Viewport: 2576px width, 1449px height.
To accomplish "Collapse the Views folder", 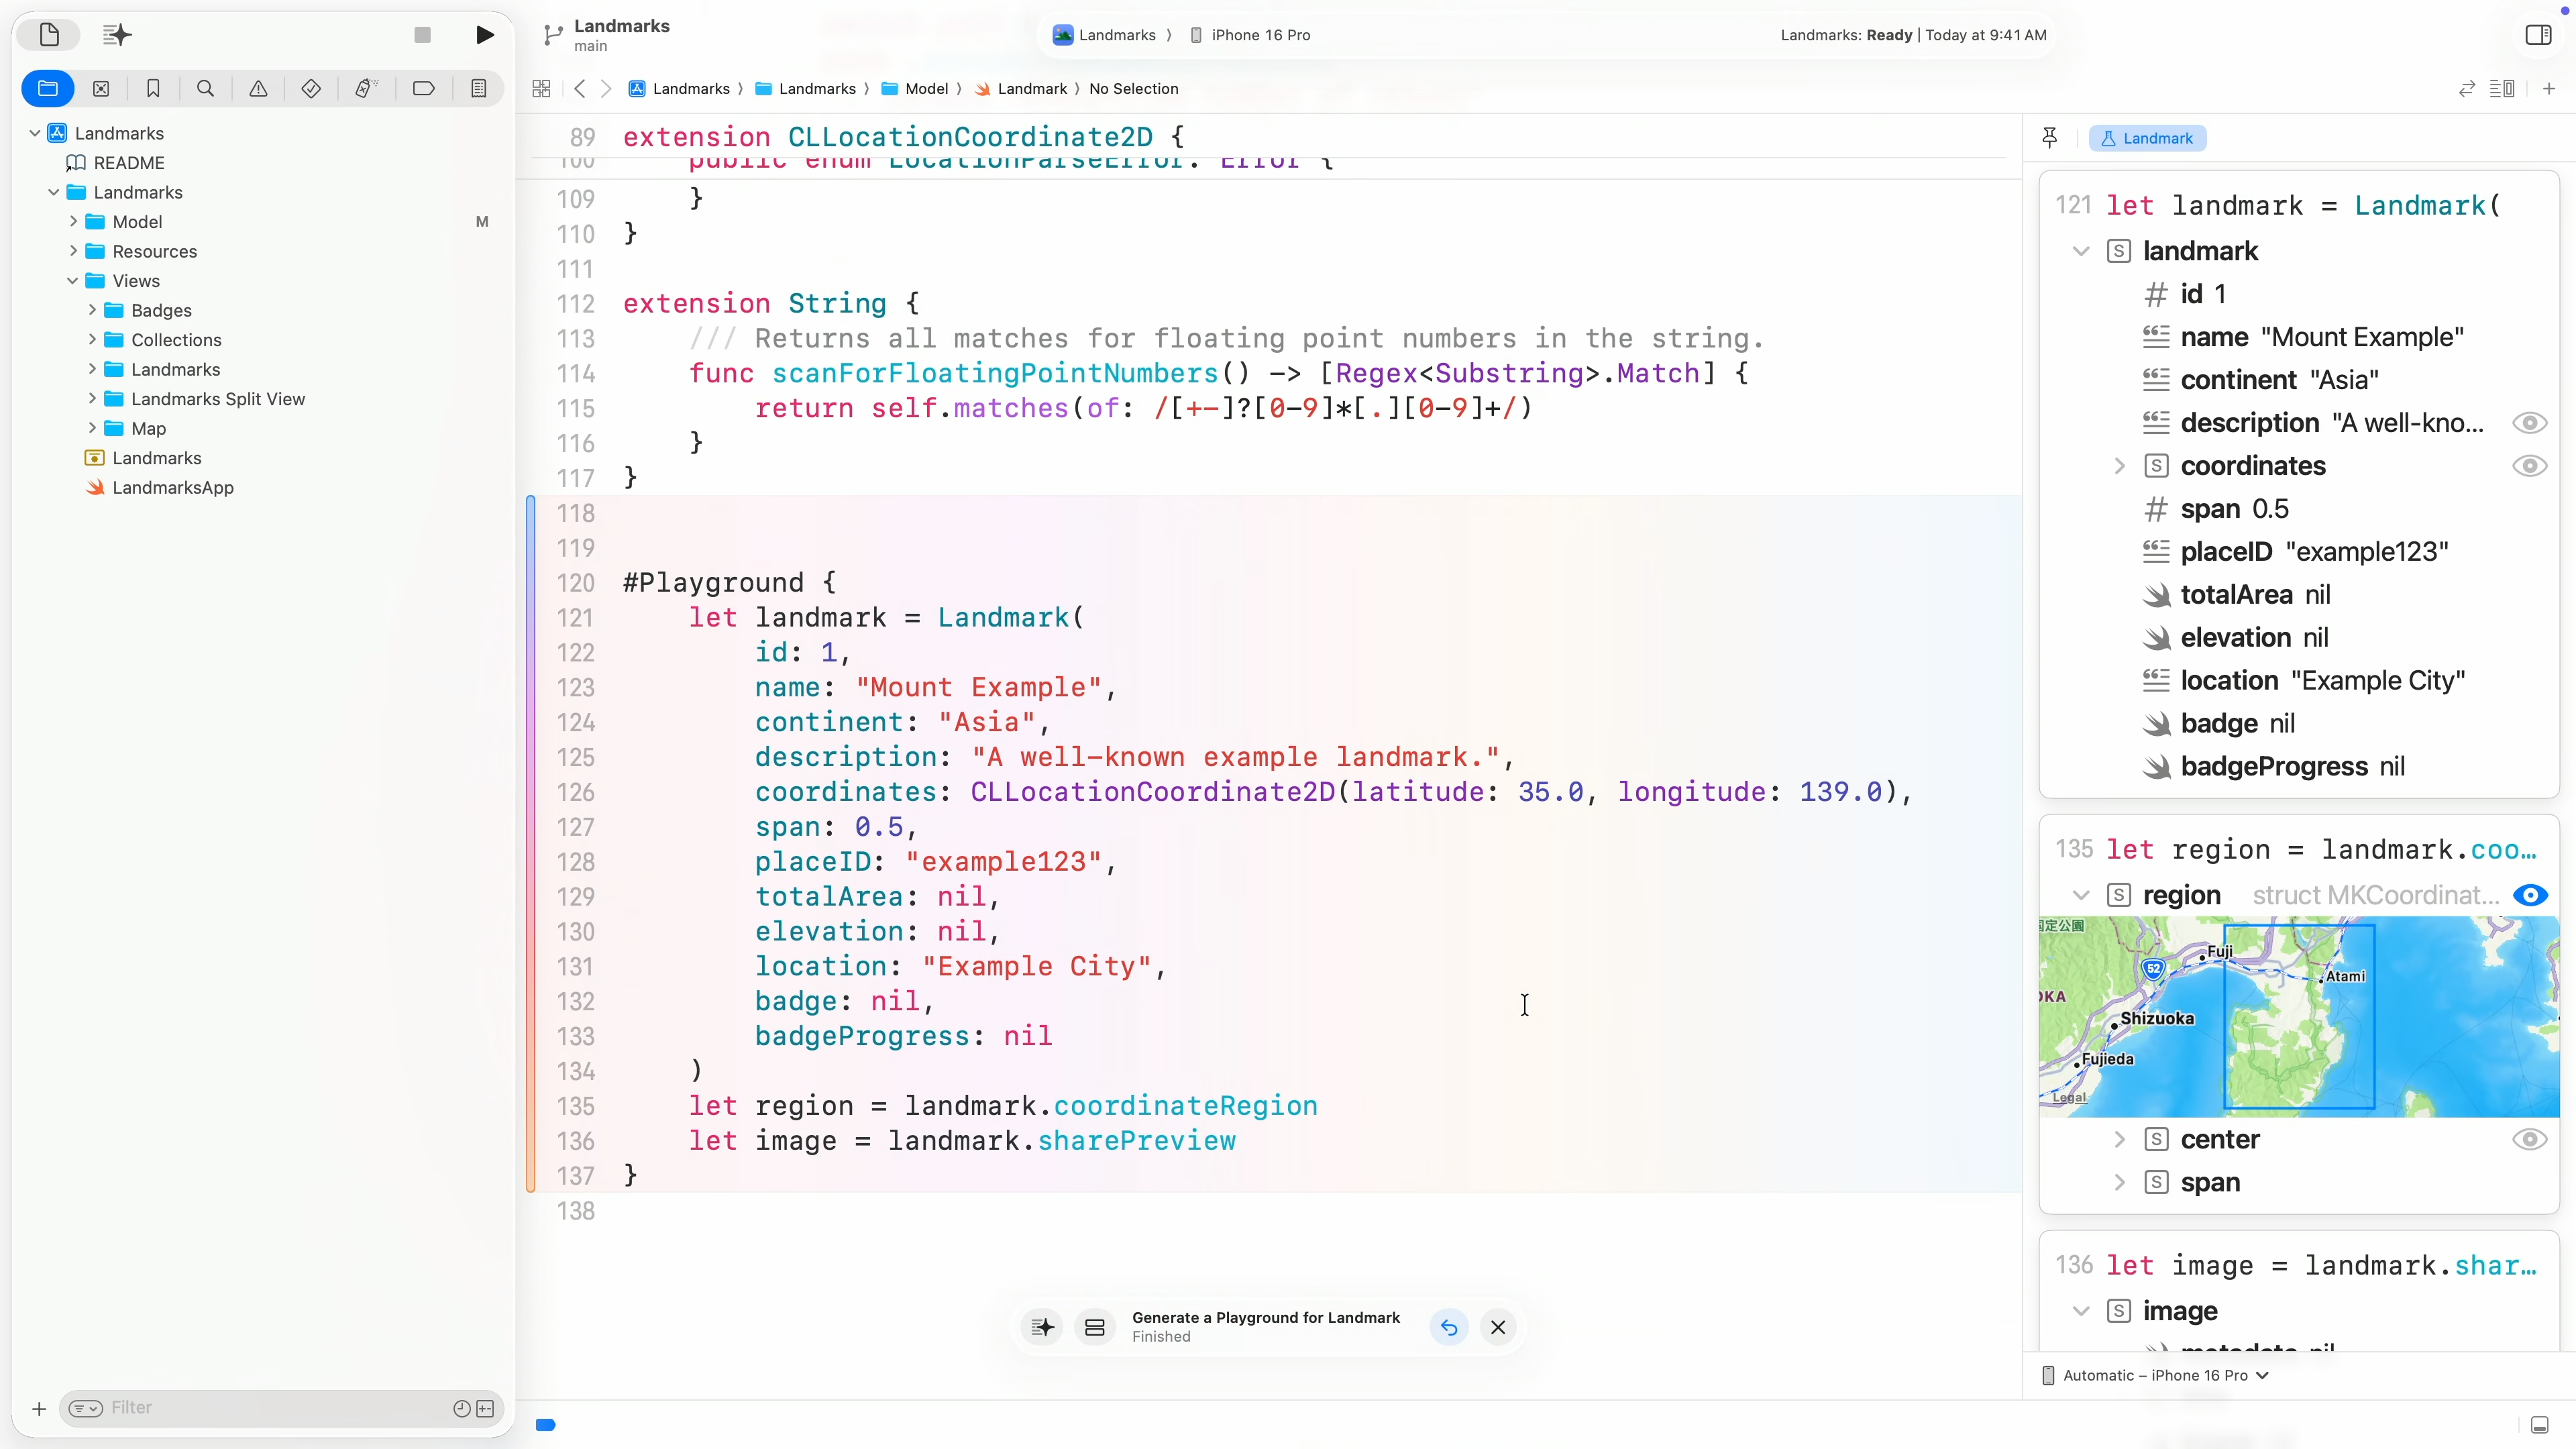I will (x=73, y=281).
